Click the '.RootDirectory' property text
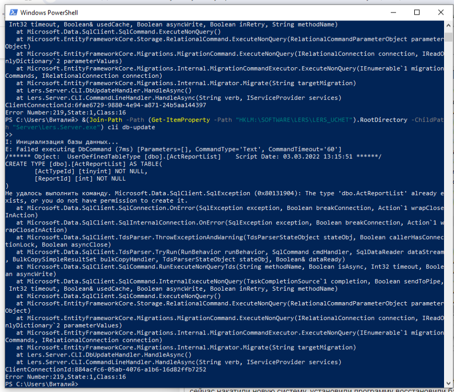 click(x=382, y=120)
